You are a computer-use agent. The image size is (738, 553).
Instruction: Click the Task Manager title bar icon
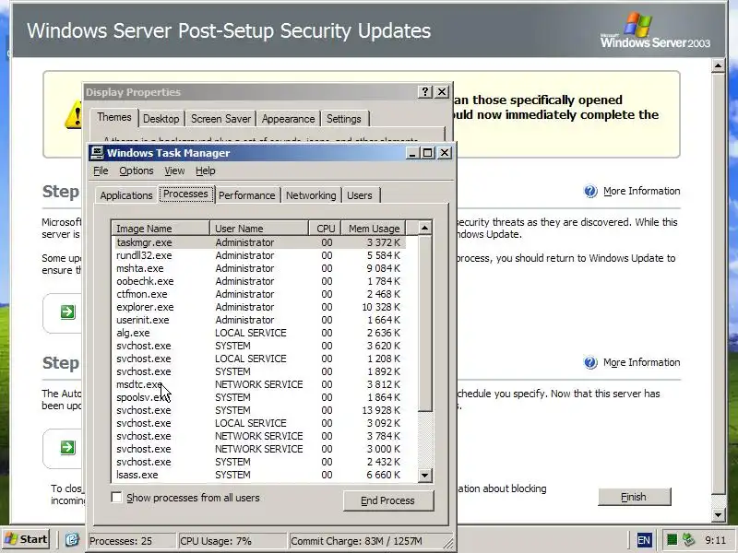pos(97,152)
